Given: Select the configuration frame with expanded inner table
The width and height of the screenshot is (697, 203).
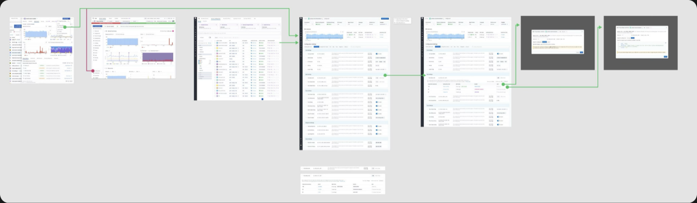Looking at the screenshot, I should click(x=466, y=71).
